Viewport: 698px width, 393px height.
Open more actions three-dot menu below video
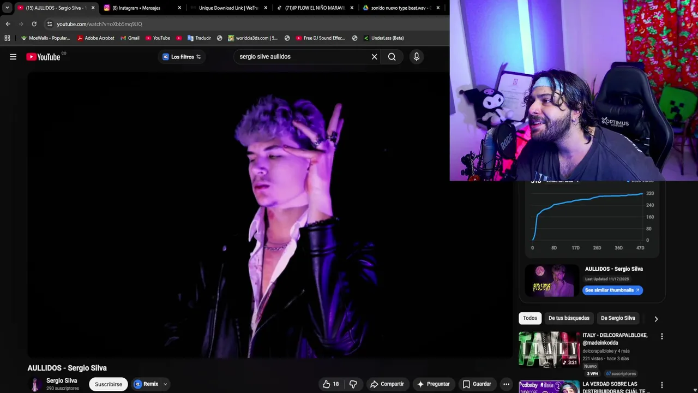click(x=507, y=384)
